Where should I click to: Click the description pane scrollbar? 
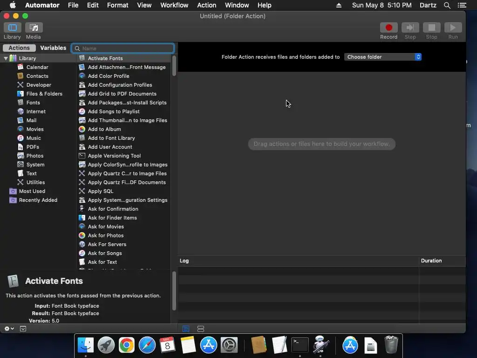point(174,291)
